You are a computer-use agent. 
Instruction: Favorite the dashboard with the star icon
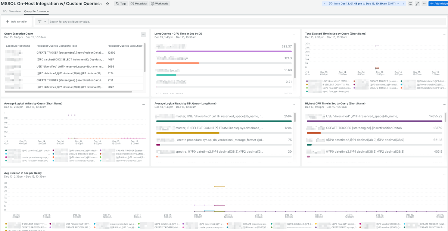tap(108, 4)
